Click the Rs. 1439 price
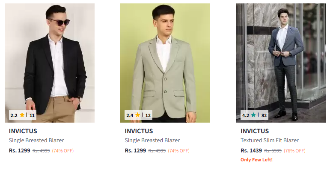This screenshot has width=330, height=172. pyautogui.click(x=251, y=151)
